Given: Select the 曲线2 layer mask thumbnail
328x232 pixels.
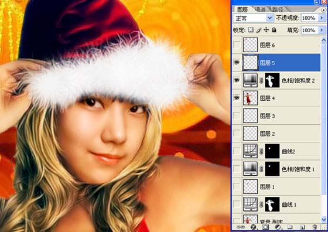Looking at the screenshot, I should (272, 151).
